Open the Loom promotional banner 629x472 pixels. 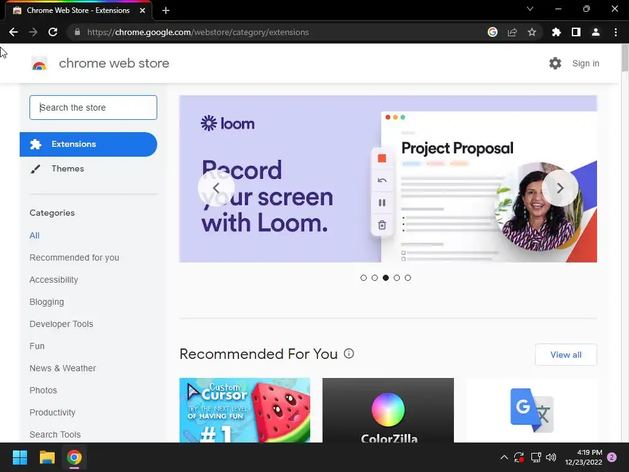(x=388, y=179)
